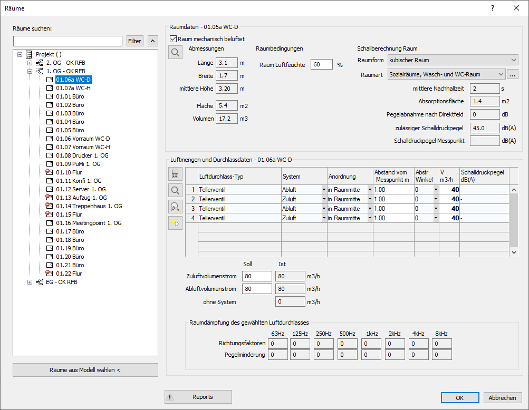Click the Räume suchen search field

(68, 41)
